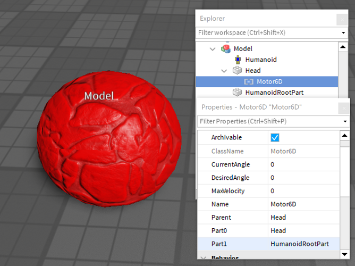This screenshot has width=355, height=266.
Task: Click the CurrentAngle value field
Action: (303, 164)
